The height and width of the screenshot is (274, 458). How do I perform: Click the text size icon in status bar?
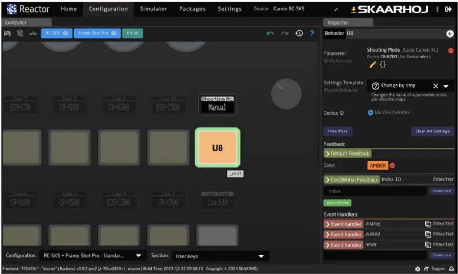427,269
